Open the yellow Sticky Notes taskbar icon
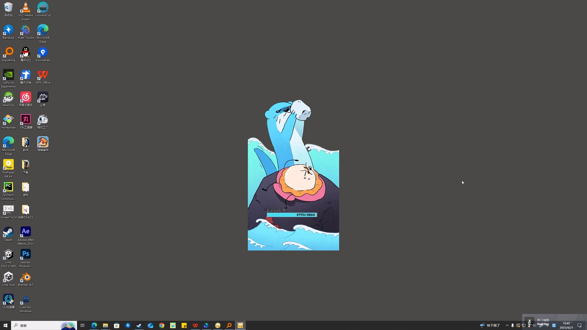 184,325
